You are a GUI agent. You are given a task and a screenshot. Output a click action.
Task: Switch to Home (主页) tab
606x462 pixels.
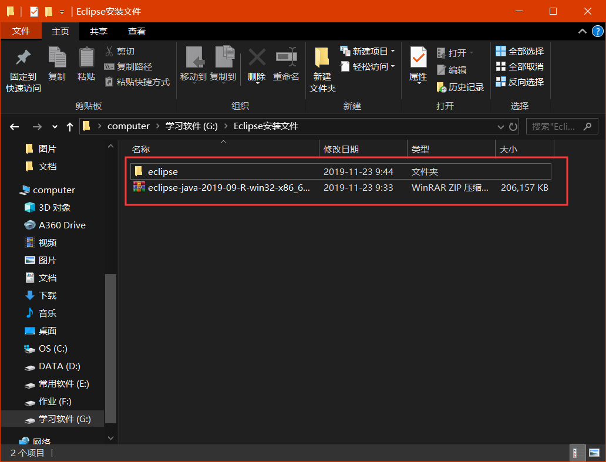(x=60, y=31)
